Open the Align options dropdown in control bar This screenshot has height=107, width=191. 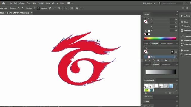[x=65, y=8]
